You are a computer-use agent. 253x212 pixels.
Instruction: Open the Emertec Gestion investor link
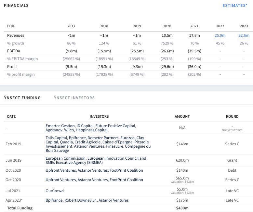60,126
